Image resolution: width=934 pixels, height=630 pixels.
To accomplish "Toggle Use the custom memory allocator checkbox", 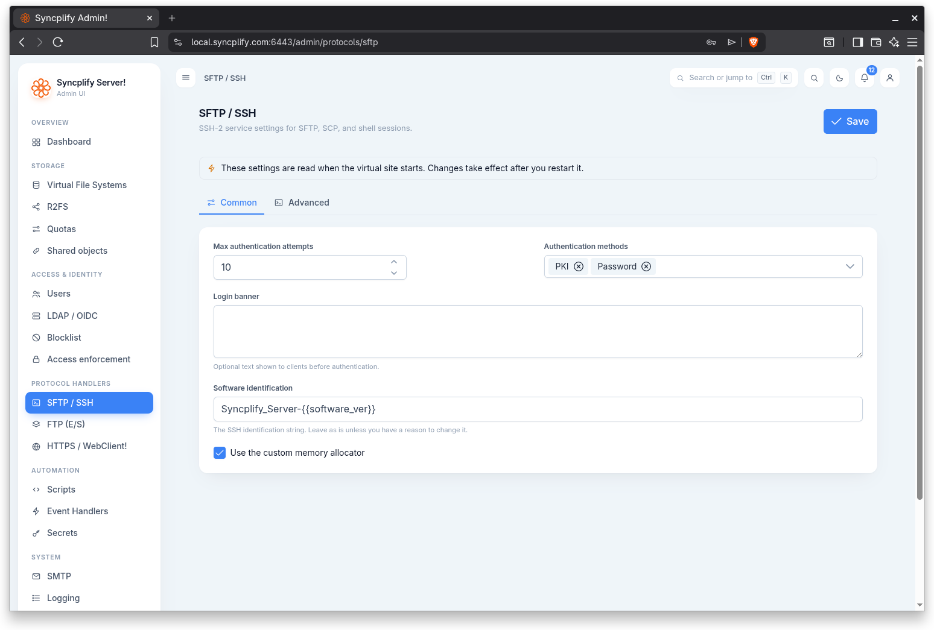I will (x=220, y=453).
